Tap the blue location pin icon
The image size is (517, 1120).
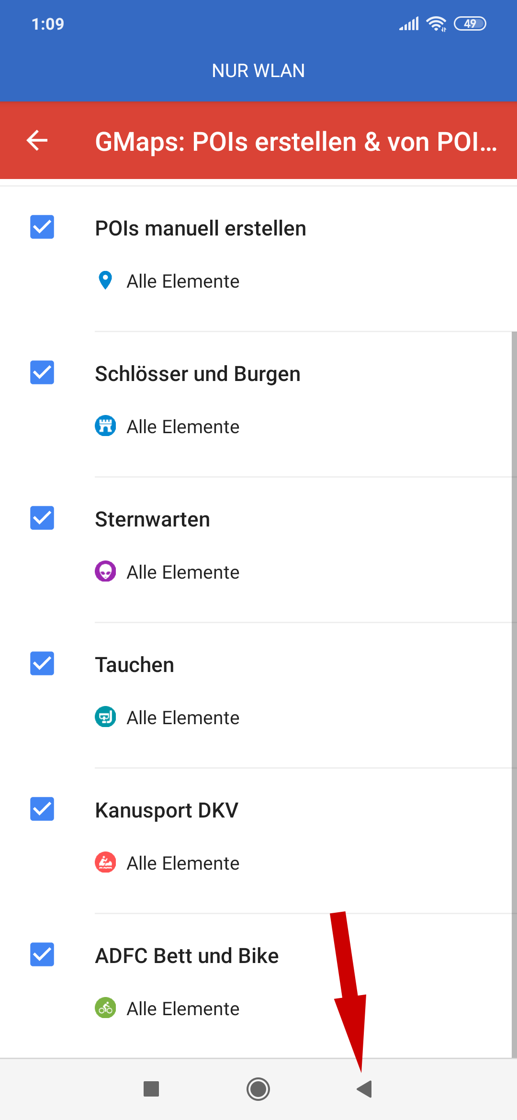[x=105, y=280]
